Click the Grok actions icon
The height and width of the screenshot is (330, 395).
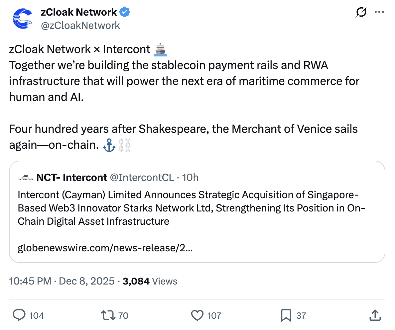[360, 12]
